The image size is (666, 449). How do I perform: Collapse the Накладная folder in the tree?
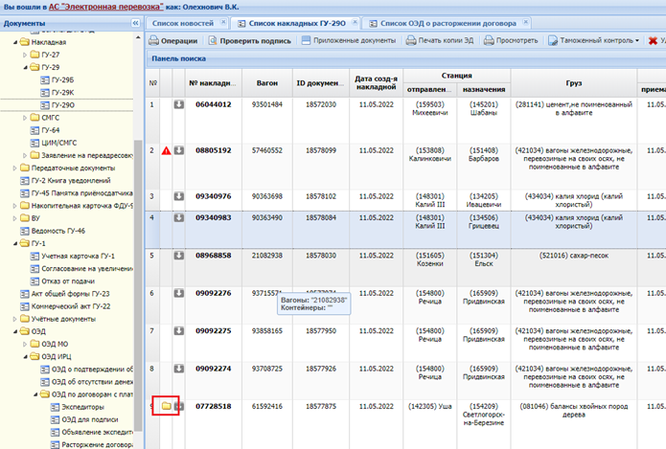pyautogui.click(x=15, y=42)
